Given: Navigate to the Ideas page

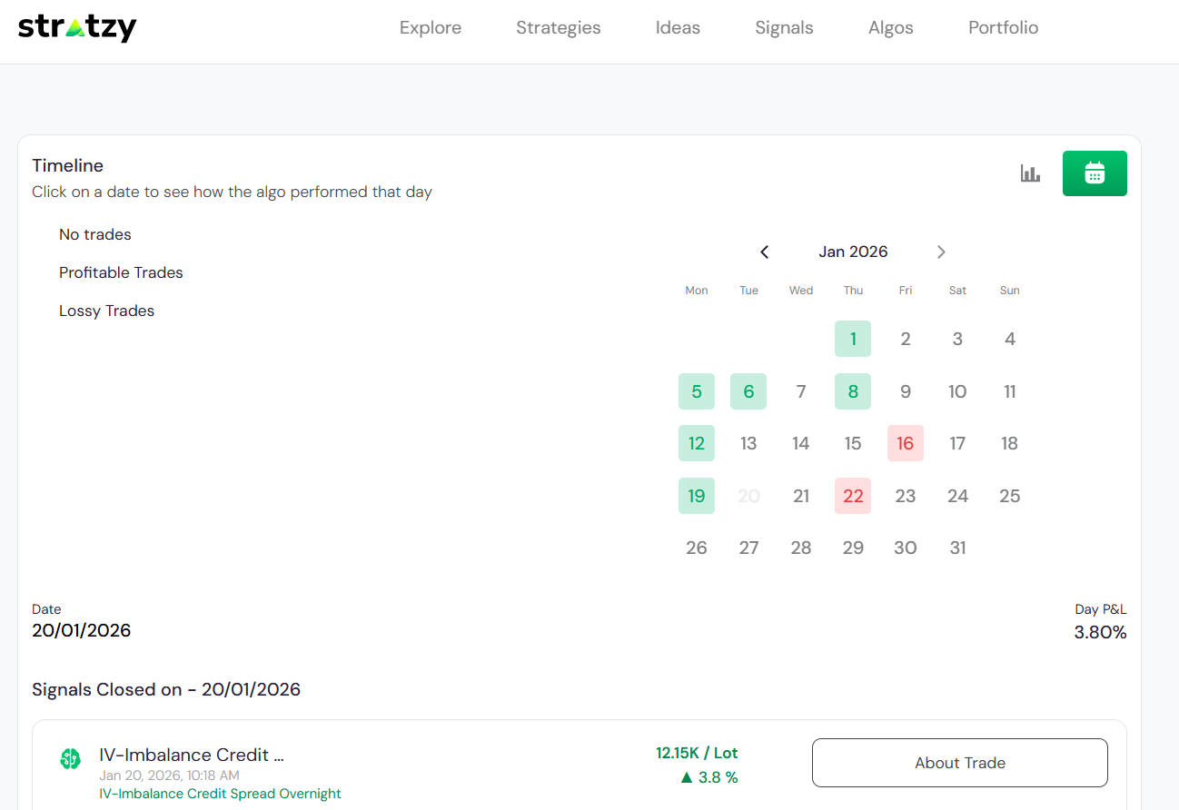Looking at the screenshot, I should click(678, 28).
